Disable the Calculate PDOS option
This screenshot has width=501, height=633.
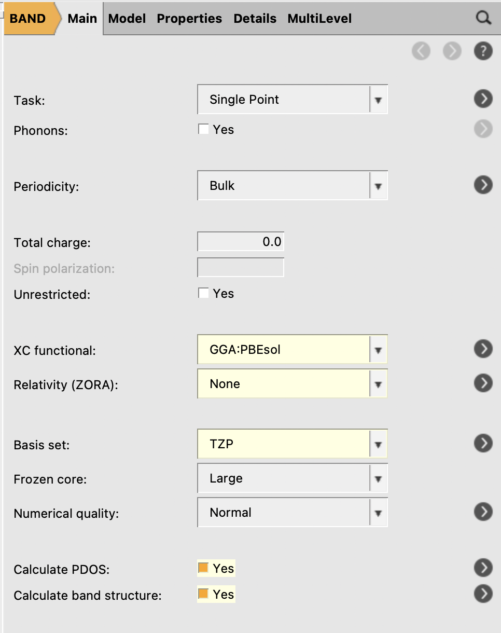click(203, 568)
